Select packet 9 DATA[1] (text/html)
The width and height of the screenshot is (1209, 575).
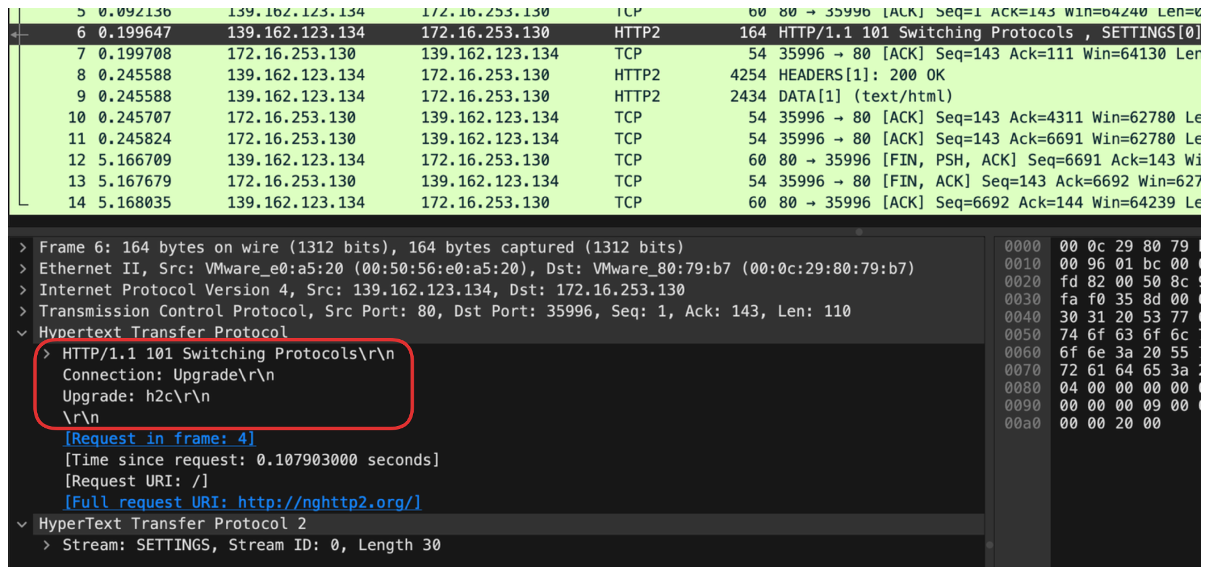[x=604, y=96]
